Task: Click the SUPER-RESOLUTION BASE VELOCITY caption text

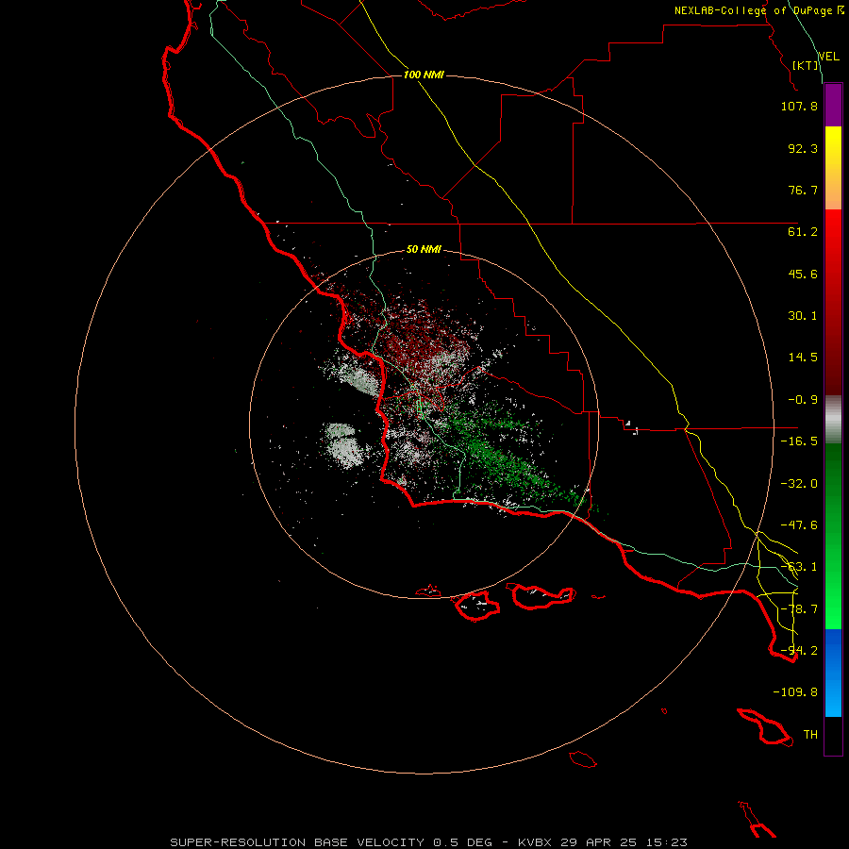Action: [x=297, y=842]
